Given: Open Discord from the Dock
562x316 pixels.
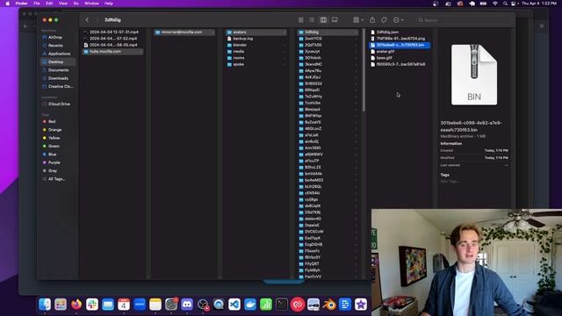Looking at the screenshot, I should [x=187, y=305].
